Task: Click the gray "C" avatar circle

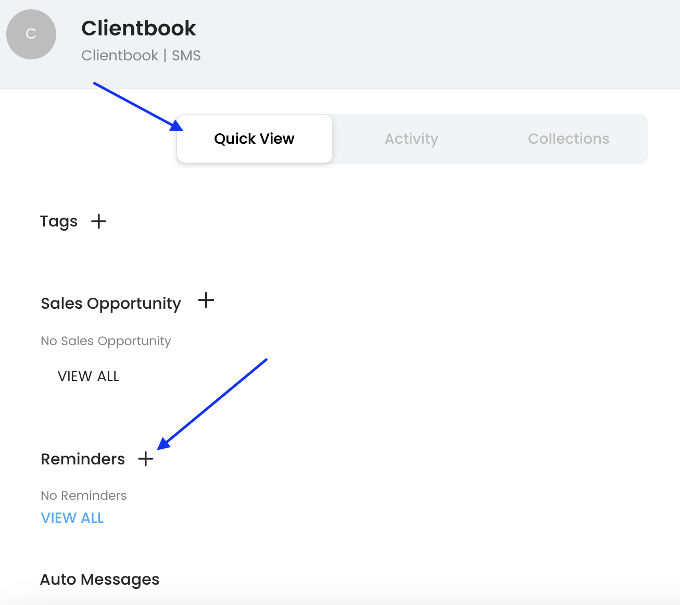Action: 31,34
